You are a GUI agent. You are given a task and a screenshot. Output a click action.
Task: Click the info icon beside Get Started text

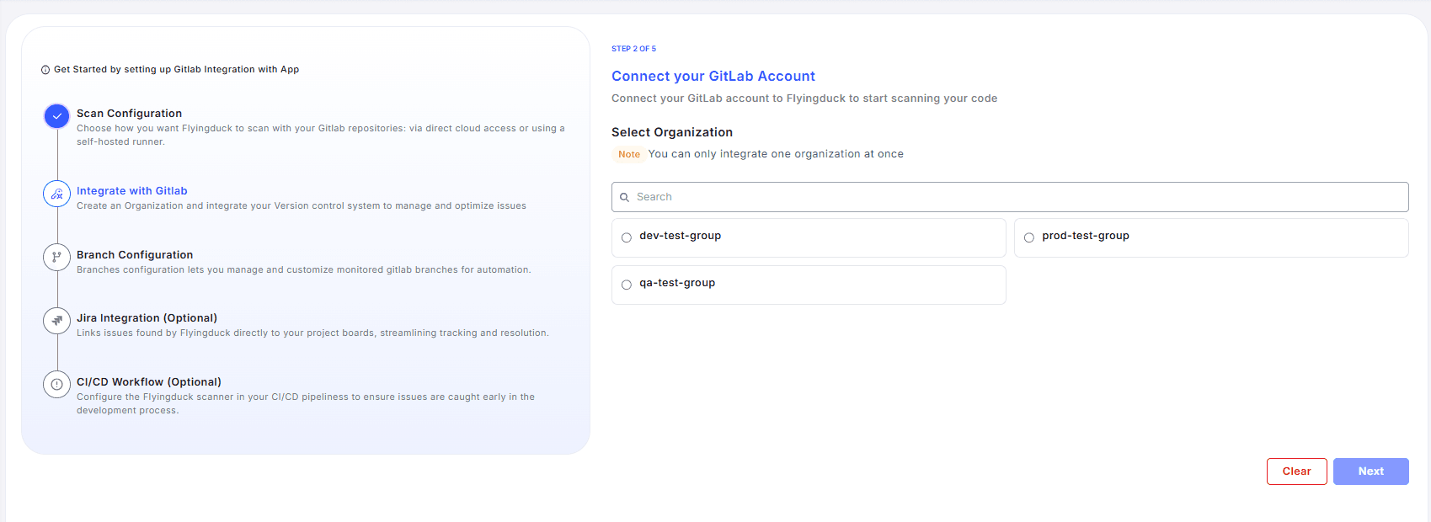45,70
